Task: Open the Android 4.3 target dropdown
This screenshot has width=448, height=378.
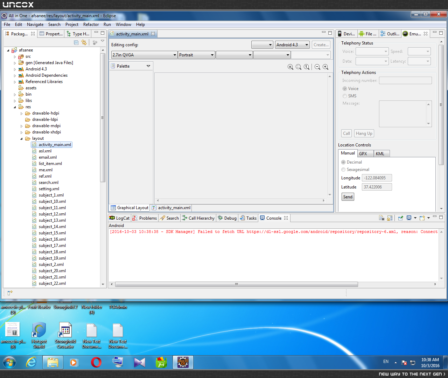Action: tap(293, 45)
